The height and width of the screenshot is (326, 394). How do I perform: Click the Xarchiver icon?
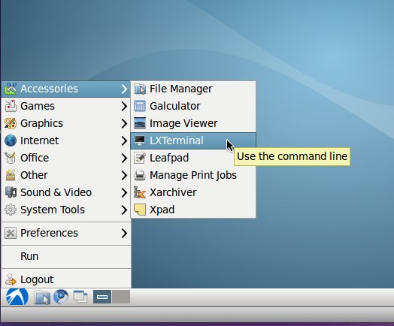click(140, 192)
